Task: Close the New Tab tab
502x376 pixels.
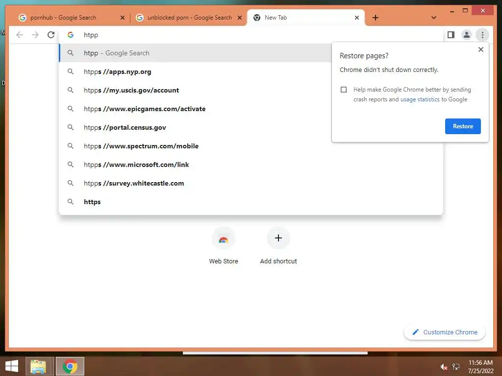Action: pos(357,18)
